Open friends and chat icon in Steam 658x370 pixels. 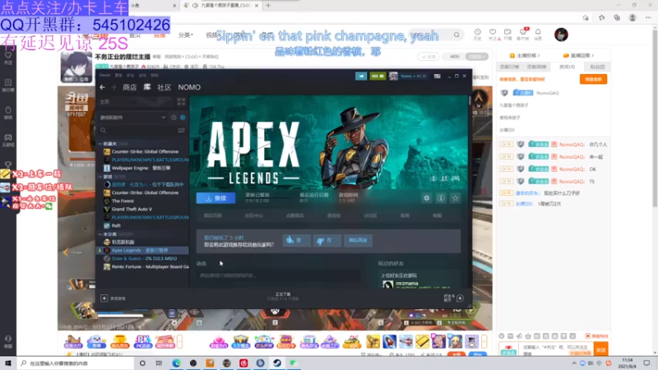click(x=460, y=298)
